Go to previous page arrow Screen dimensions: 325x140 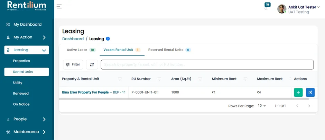(x=297, y=106)
